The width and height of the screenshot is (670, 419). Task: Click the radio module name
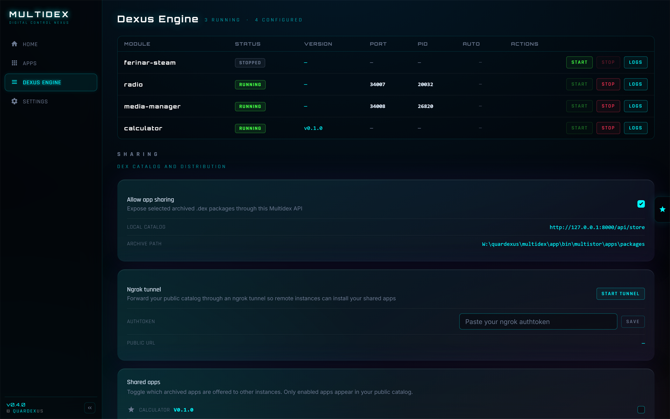coord(133,84)
